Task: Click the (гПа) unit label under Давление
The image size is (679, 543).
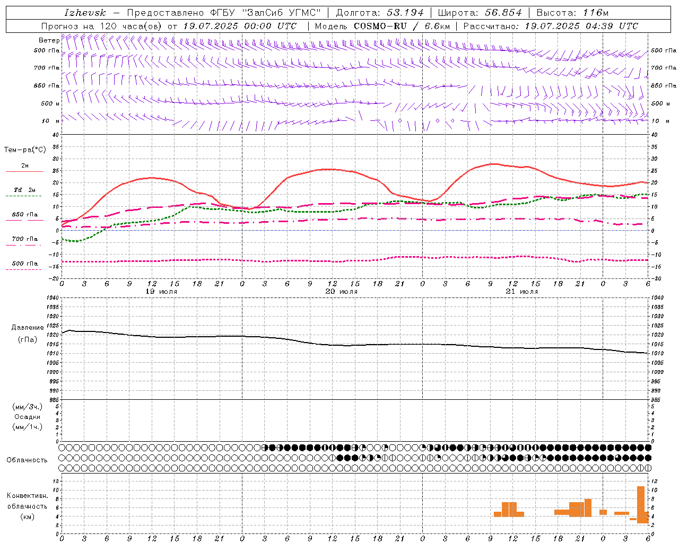Action: point(27,340)
